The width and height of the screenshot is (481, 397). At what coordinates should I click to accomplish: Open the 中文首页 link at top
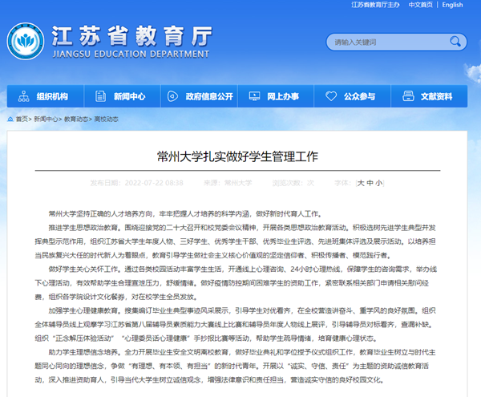point(421,5)
